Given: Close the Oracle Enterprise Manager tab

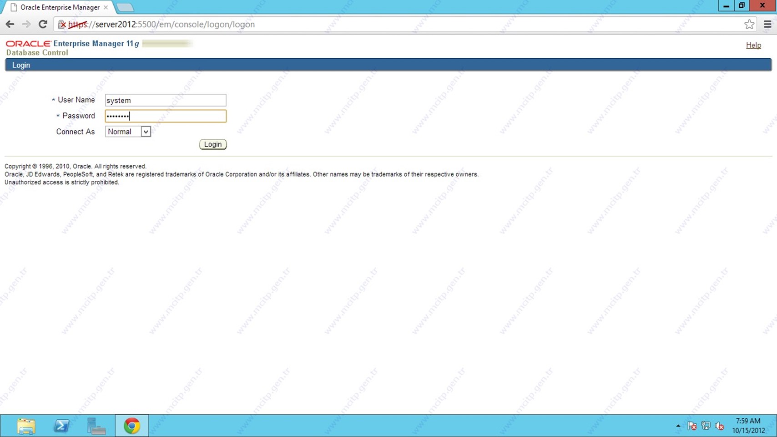Looking at the screenshot, I should point(106,7).
